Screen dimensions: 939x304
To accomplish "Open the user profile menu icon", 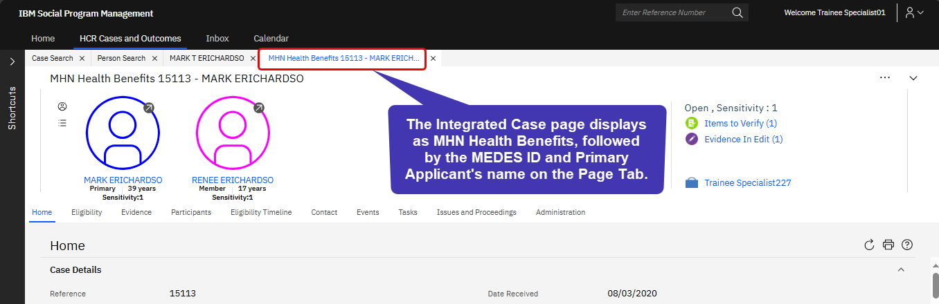I will (915, 12).
